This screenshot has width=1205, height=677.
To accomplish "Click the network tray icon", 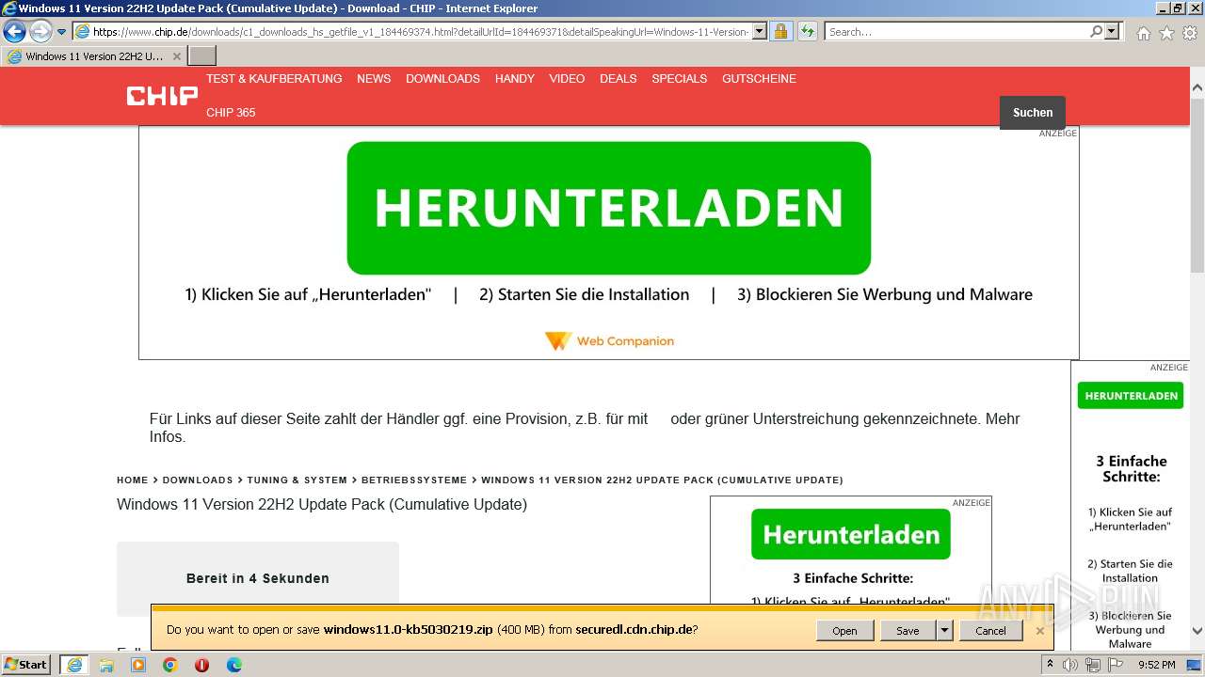I will (x=1092, y=665).
